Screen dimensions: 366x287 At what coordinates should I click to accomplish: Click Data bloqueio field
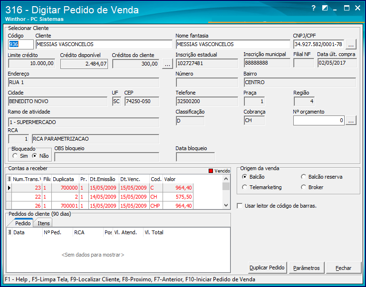[x=195, y=157]
